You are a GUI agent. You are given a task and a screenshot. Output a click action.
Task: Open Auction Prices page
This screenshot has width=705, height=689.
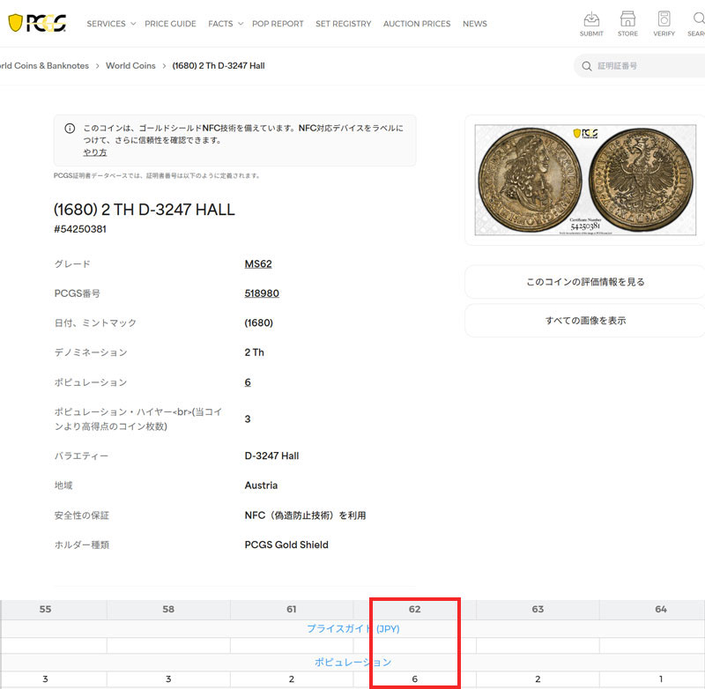click(x=417, y=24)
